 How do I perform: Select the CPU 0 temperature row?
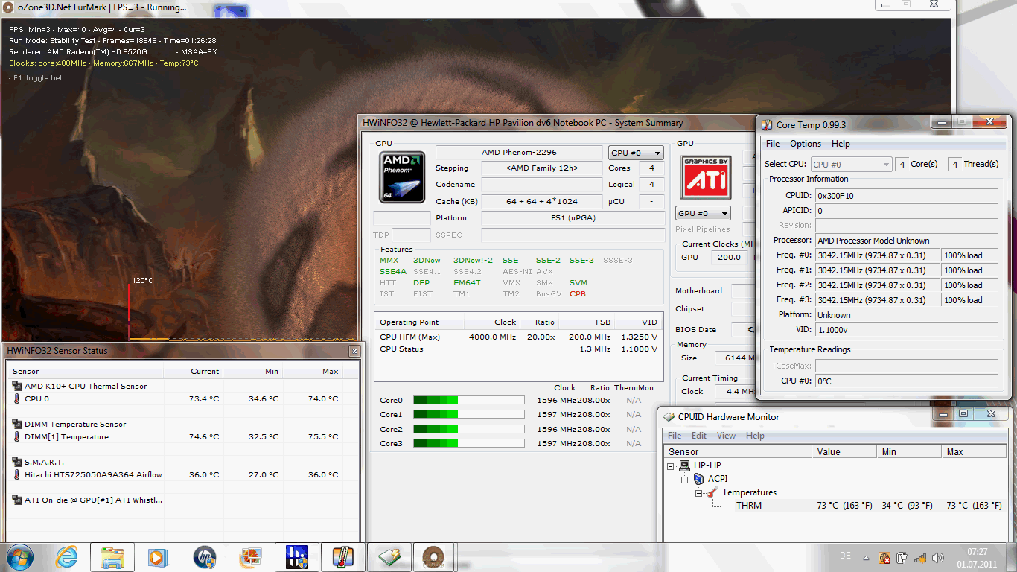click(183, 398)
